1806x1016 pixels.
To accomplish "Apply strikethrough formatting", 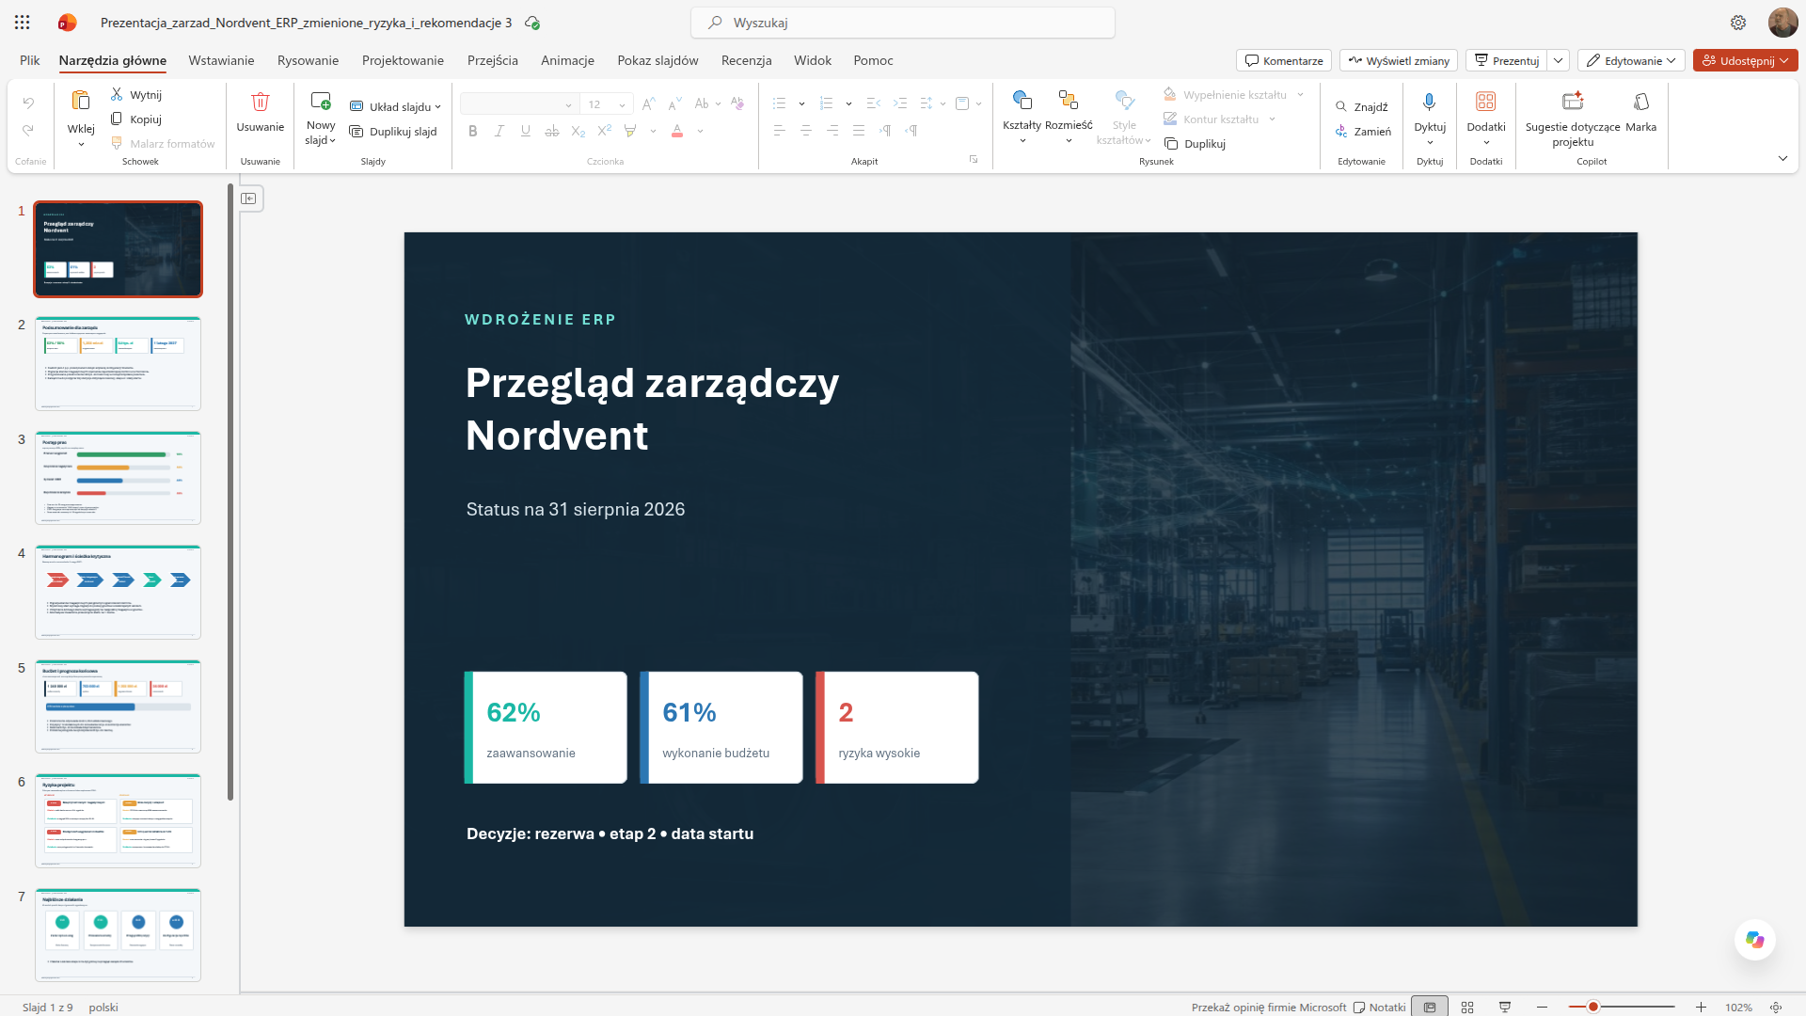I will [552, 131].
